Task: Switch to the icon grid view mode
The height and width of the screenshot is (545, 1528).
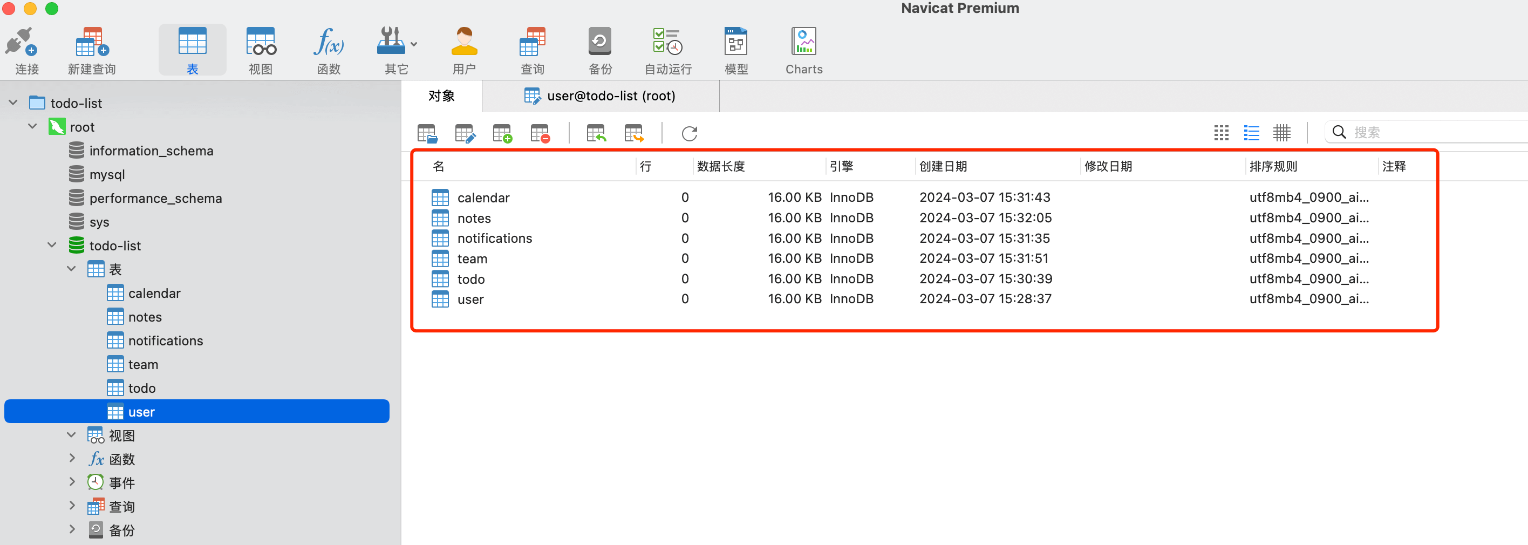Action: coord(1221,133)
